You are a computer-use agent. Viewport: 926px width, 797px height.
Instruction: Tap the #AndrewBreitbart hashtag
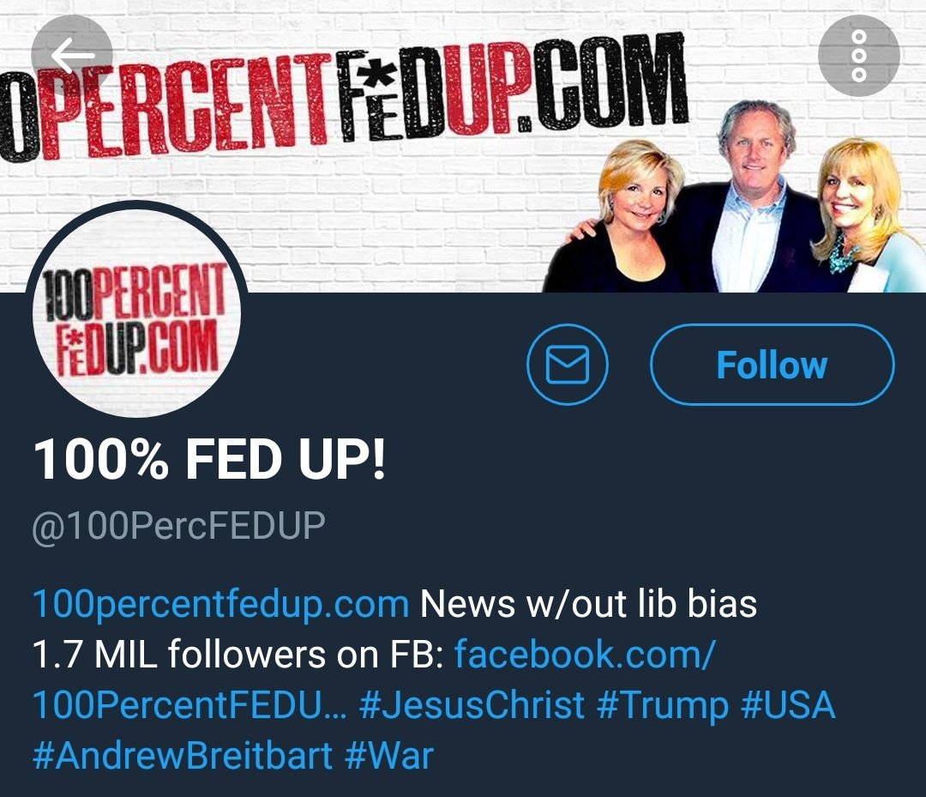click(183, 756)
